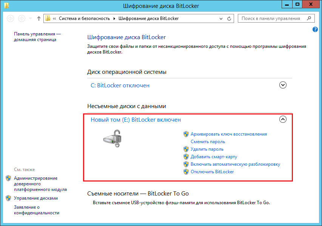Image resolution: width=322 pixels, height=226 pixels.
Task: Click the 'См. также' label
Action: tap(24, 169)
